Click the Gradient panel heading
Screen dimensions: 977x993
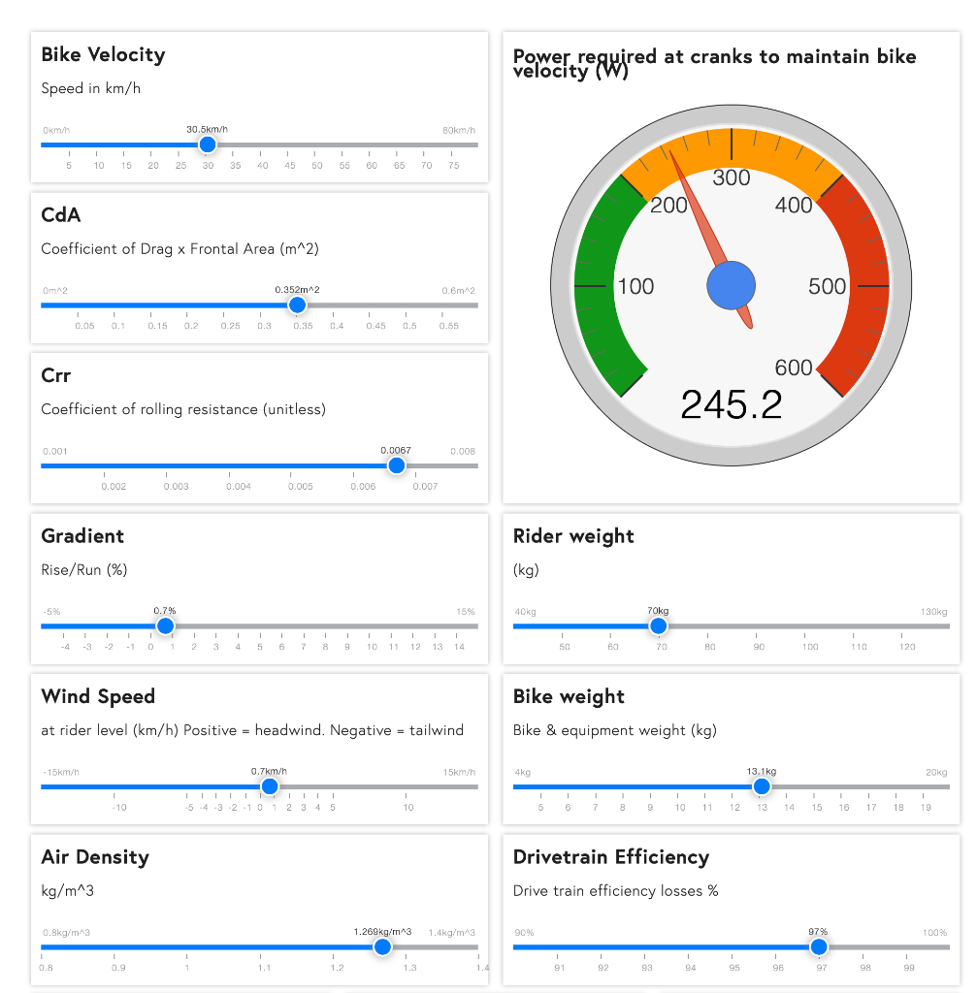click(x=81, y=536)
